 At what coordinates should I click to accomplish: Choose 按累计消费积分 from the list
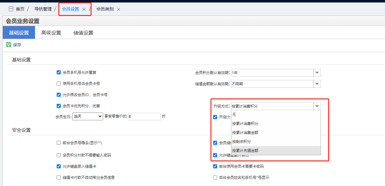(276, 124)
